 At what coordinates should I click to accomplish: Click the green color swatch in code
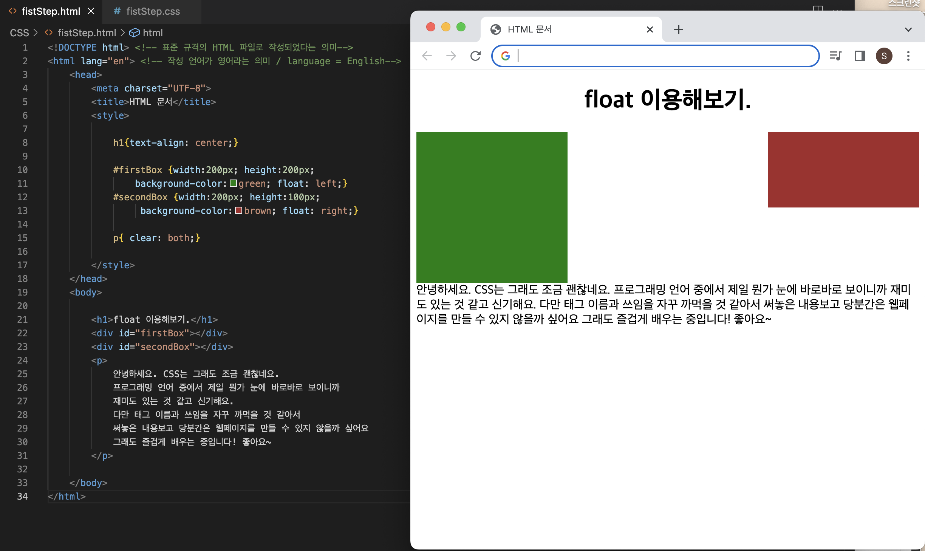click(234, 183)
